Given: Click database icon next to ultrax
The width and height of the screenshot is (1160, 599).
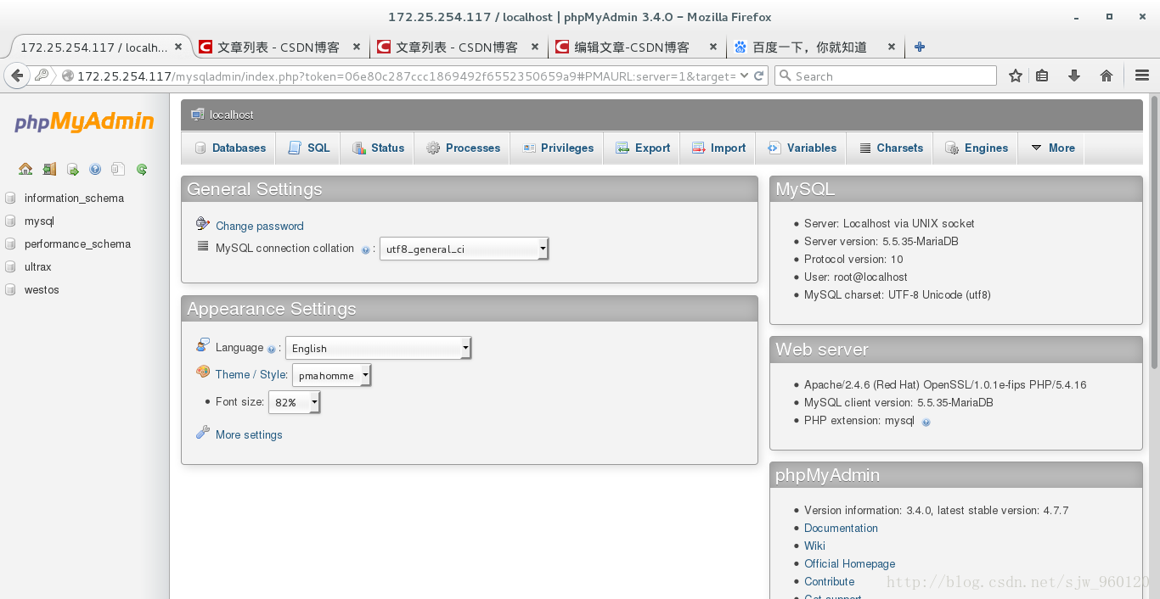Looking at the screenshot, I should tap(10, 267).
